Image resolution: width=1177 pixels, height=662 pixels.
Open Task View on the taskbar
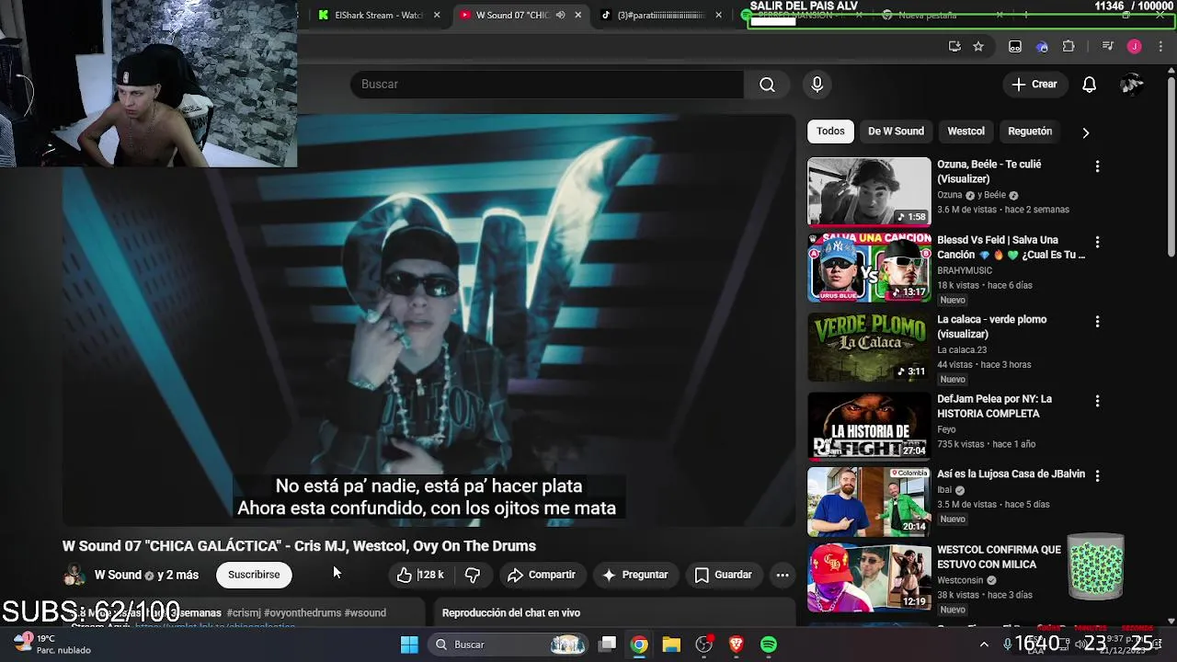pos(608,645)
